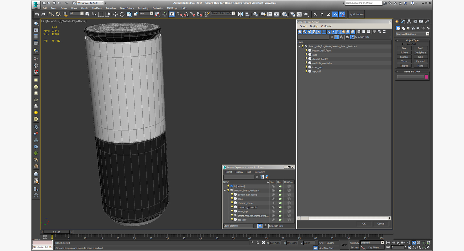This screenshot has width=464, height=251.
Task: Click the OK button
Action: tap(364, 224)
